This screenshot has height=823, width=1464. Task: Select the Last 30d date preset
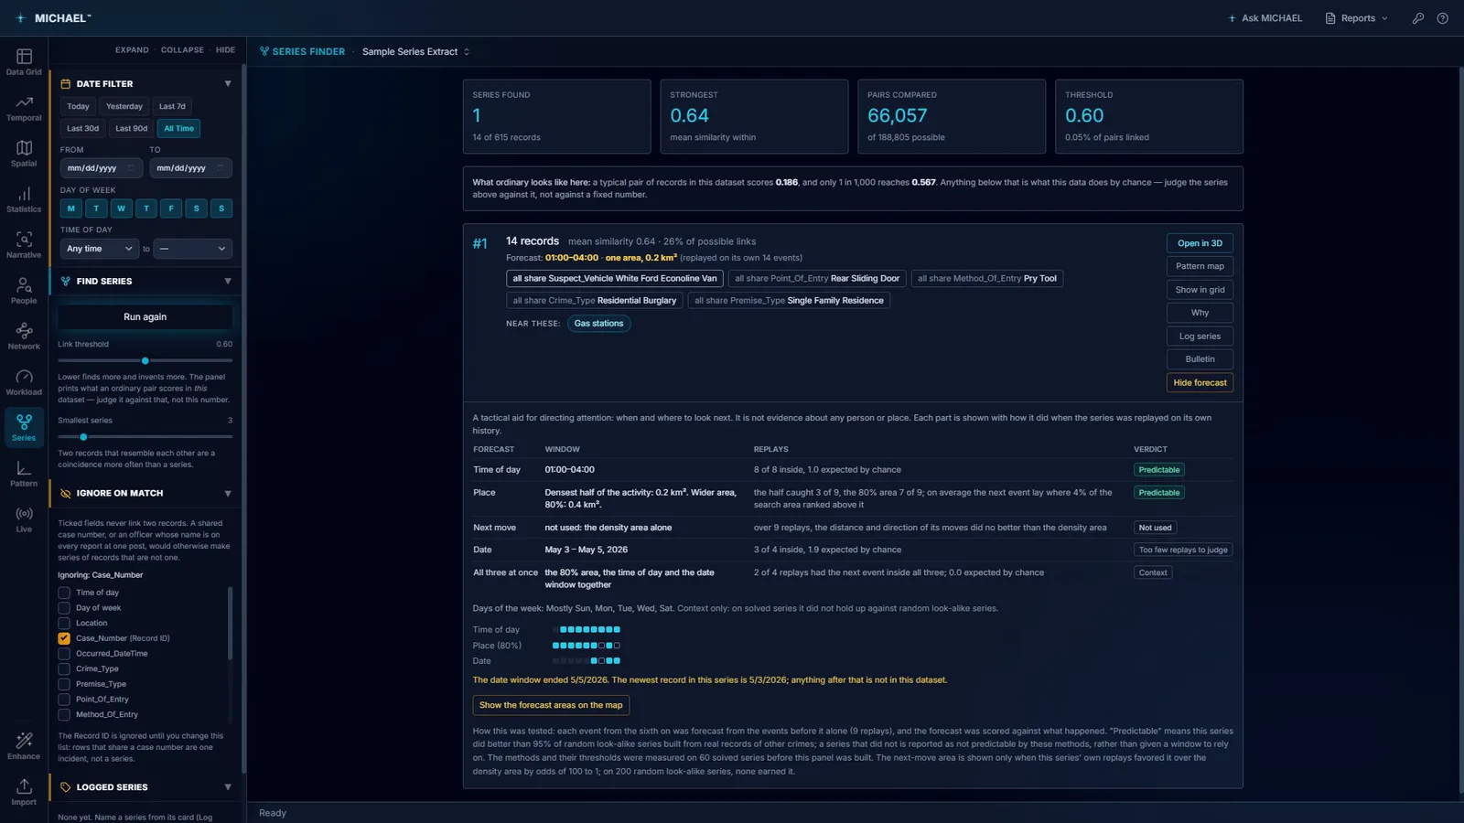click(x=82, y=129)
